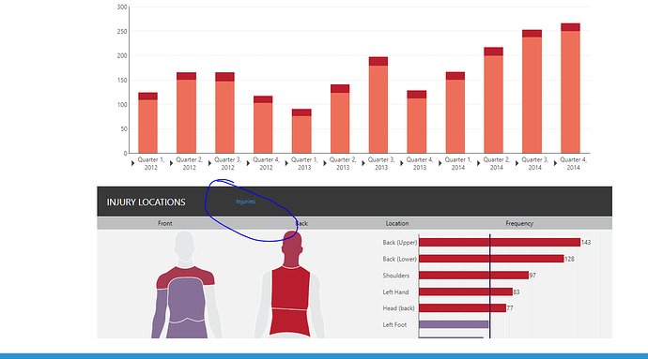
Task: Select the Back (Upper) frequency bar
Action: (x=500, y=242)
